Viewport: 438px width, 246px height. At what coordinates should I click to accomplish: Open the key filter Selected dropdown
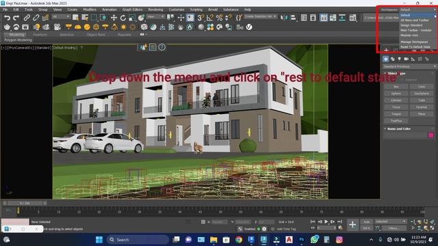391,221
